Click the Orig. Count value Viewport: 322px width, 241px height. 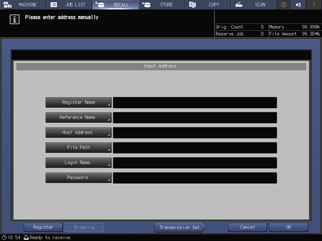tap(262, 27)
